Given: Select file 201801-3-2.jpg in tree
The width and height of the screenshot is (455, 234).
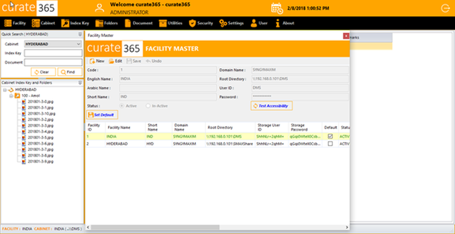Looking at the screenshot, I should (40, 119).
